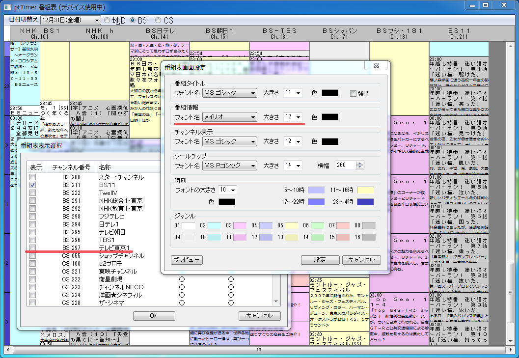Screen dimensions: 519x358
Task: Cancel the 番組表表示選択 dialog
Action: tap(259, 316)
